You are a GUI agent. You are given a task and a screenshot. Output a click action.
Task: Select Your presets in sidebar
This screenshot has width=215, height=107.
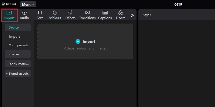19,45
